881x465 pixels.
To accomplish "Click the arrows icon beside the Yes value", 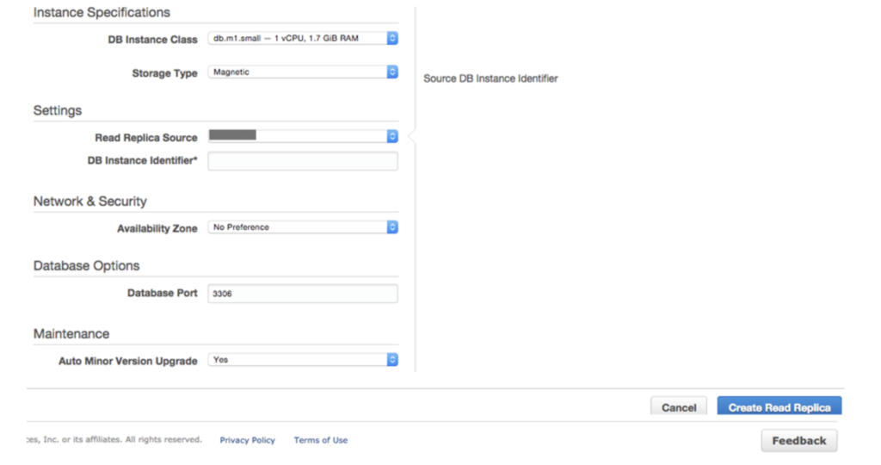I will (x=392, y=360).
